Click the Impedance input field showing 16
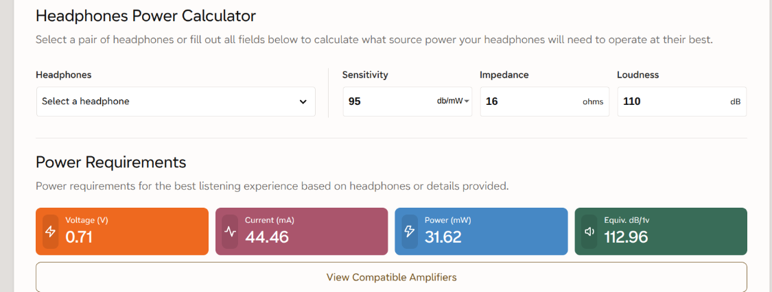The image size is (772, 292). [x=529, y=101]
